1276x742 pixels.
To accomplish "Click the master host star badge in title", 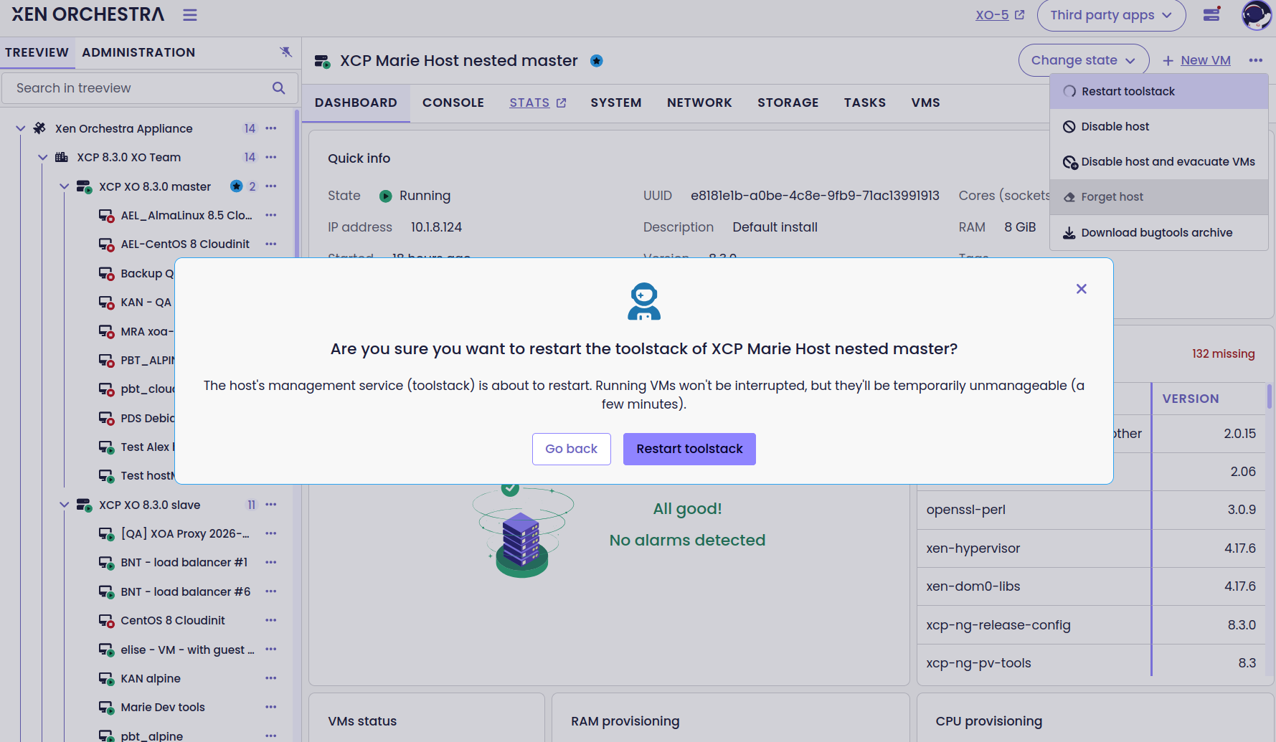I will point(597,61).
